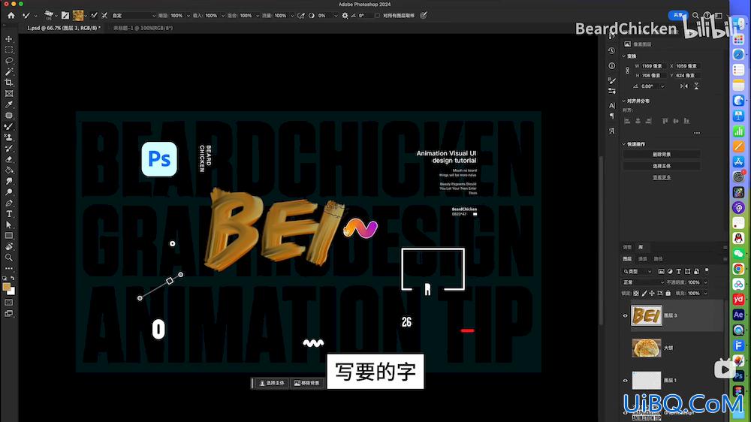The width and height of the screenshot is (751, 422).
Task: Select the Horizontal Type tool
Action: pos(8,214)
